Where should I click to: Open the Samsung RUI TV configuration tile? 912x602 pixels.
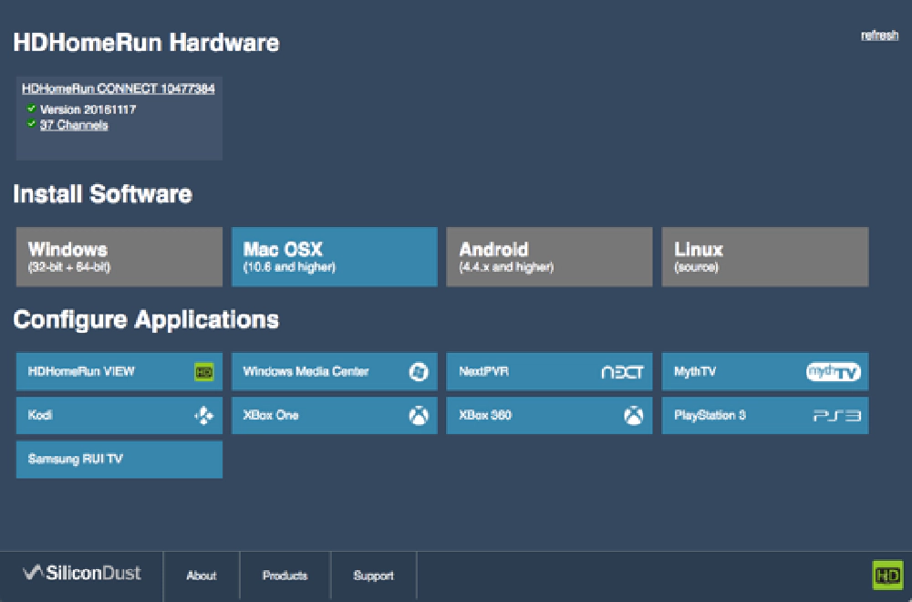pyautogui.click(x=119, y=460)
